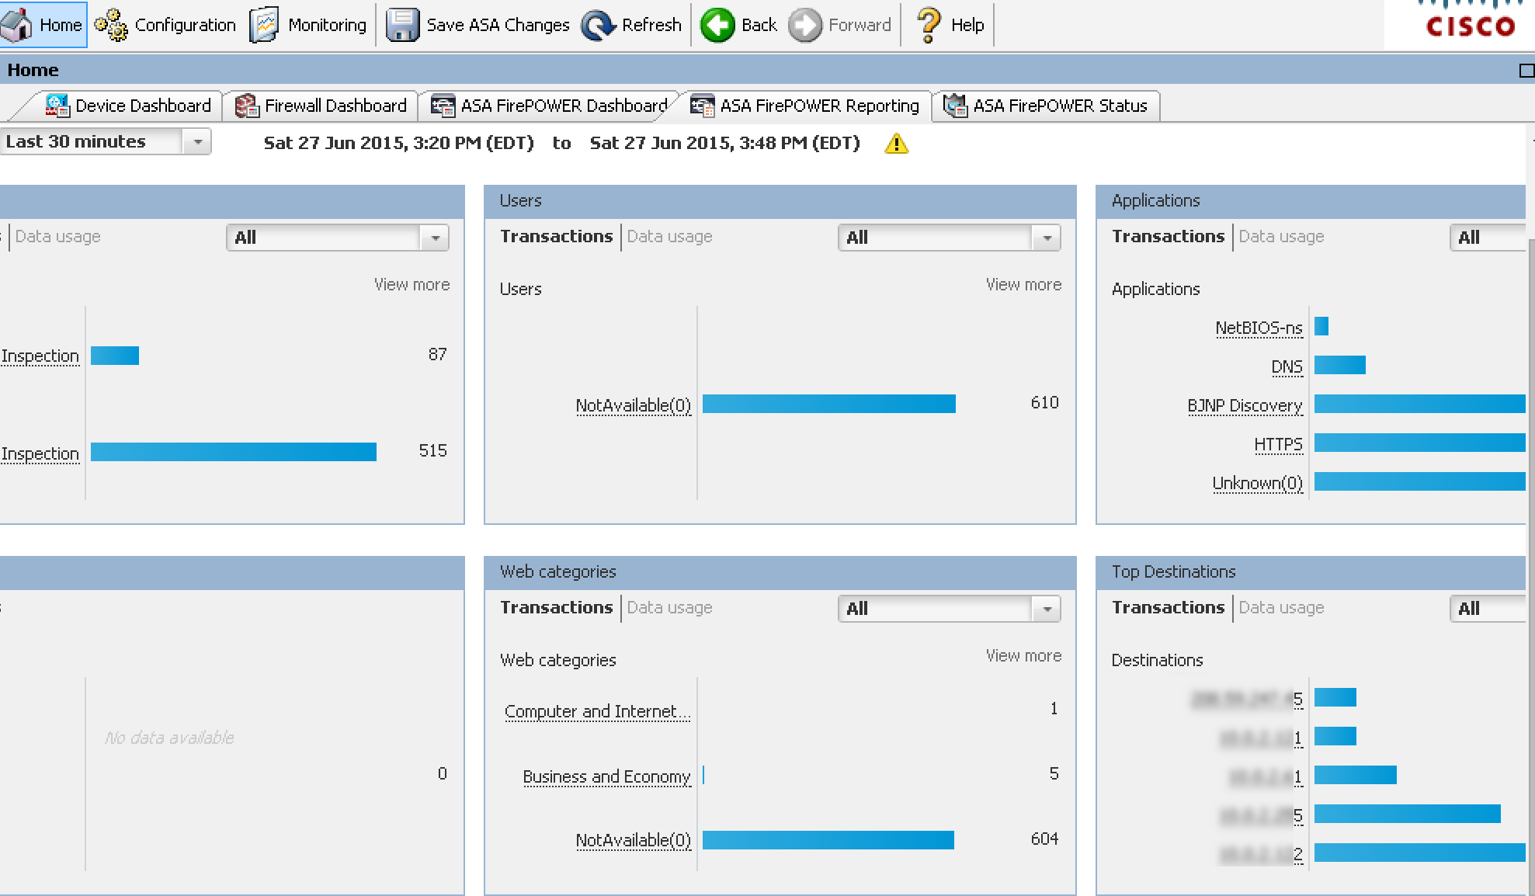
Task: Switch Web categories to Data usage
Action: click(669, 608)
